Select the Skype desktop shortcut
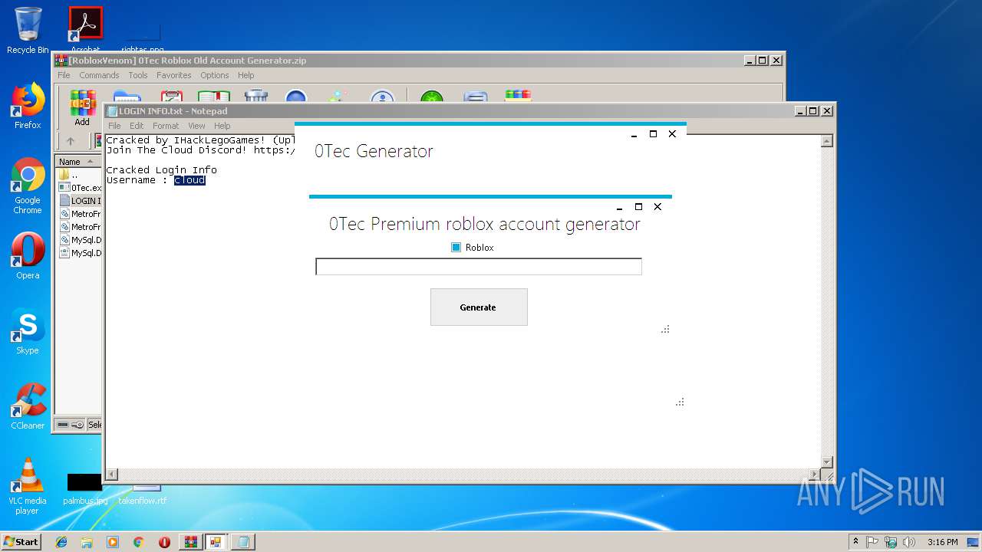The height and width of the screenshot is (552, 982). tap(28, 331)
